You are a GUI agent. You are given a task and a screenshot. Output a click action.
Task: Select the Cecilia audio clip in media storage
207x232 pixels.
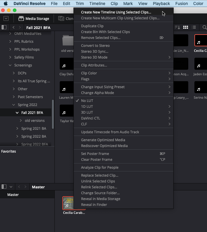click(x=201, y=40)
